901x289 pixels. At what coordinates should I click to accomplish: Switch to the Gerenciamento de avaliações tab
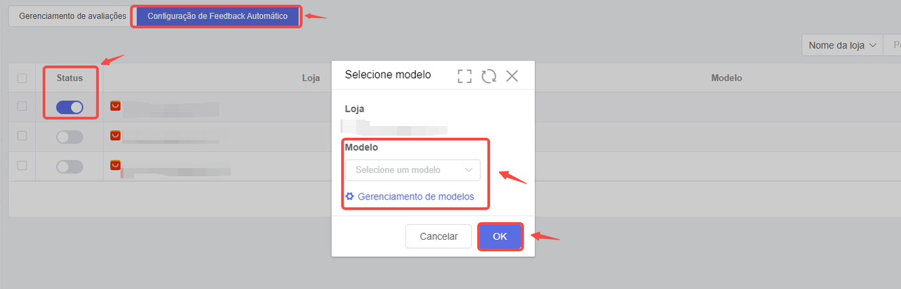73,16
